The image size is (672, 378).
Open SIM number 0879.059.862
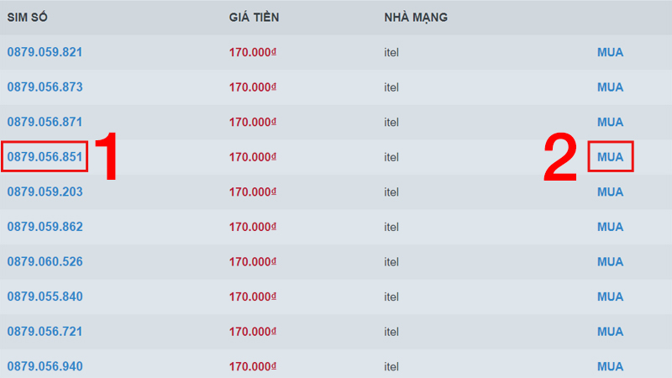tap(45, 227)
